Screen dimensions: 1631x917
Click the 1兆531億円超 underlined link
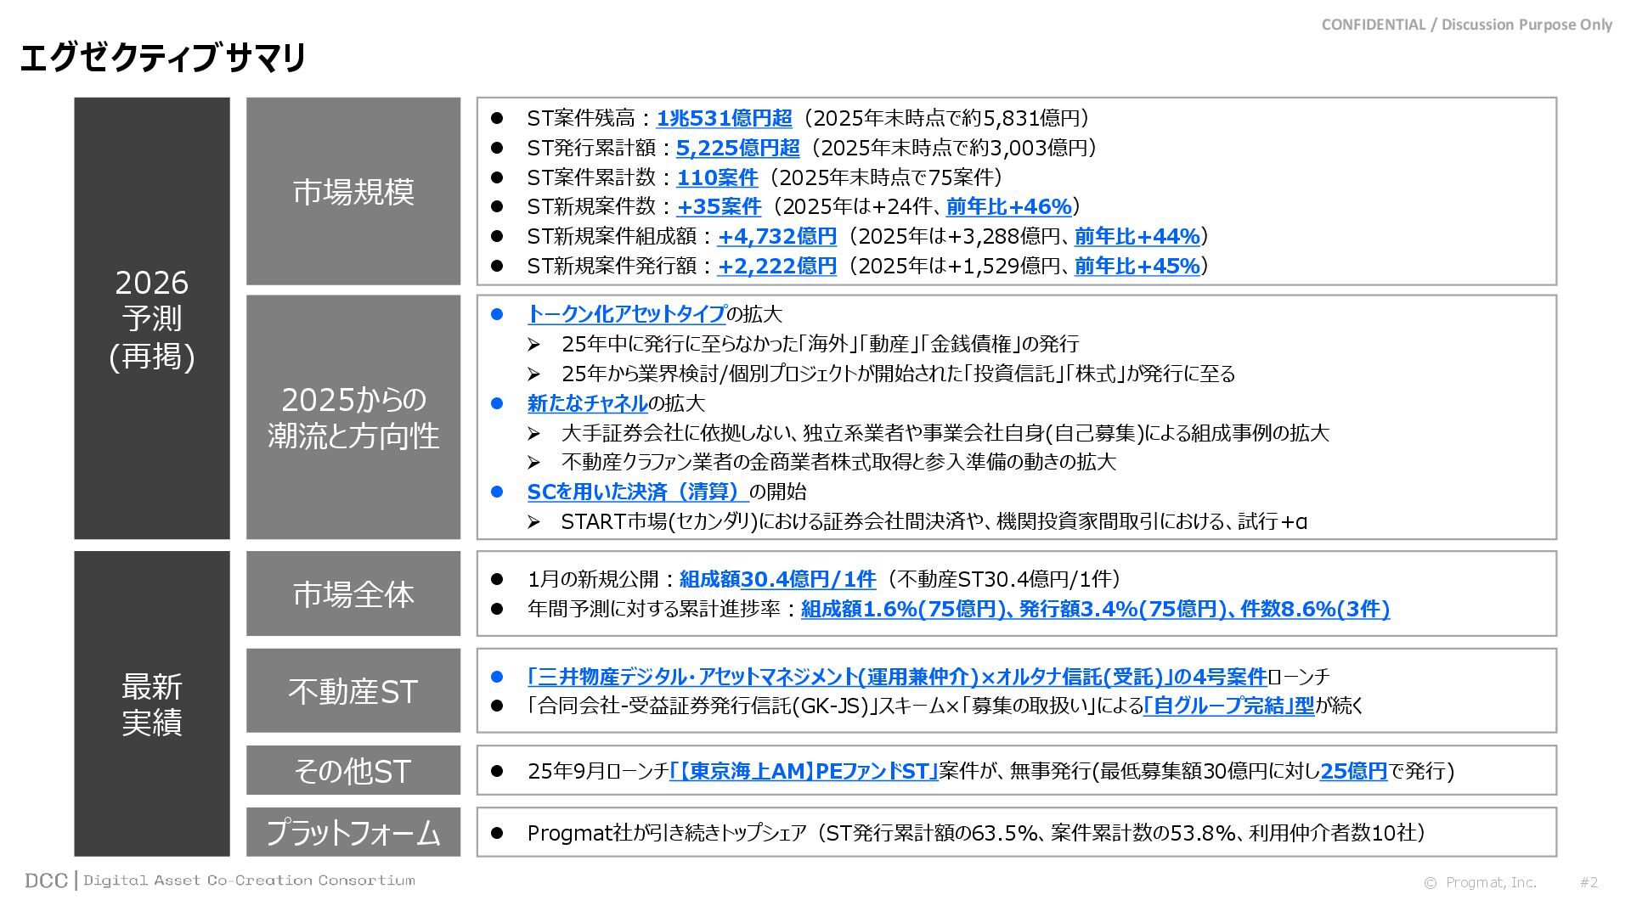pos(724,118)
